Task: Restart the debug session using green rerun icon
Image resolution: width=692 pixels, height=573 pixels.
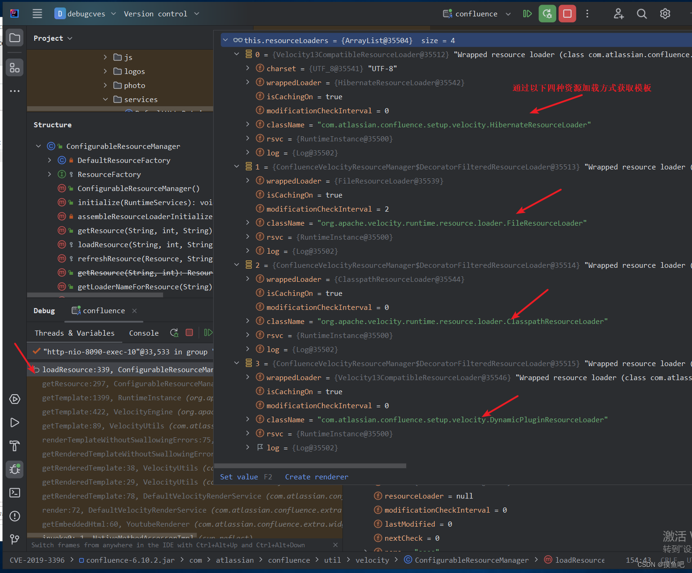Action: (547, 13)
